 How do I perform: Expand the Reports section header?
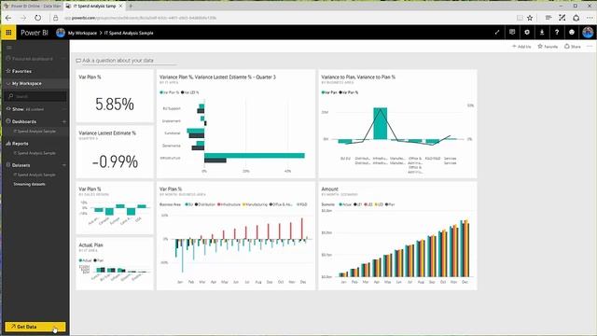pyautogui.click(x=20, y=144)
